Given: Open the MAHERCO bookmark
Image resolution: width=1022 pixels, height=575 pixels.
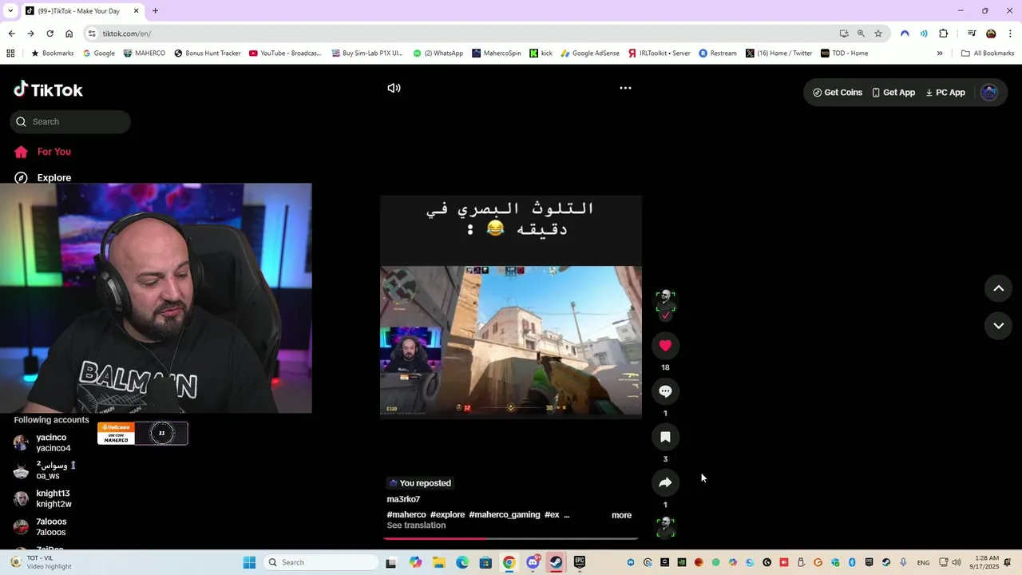Looking at the screenshot, I should [144, 54].
